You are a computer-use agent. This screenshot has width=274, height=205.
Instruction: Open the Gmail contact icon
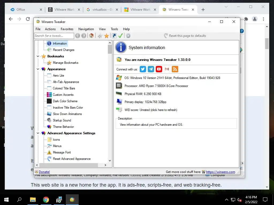pyautogui.click(x=167, y=69)
